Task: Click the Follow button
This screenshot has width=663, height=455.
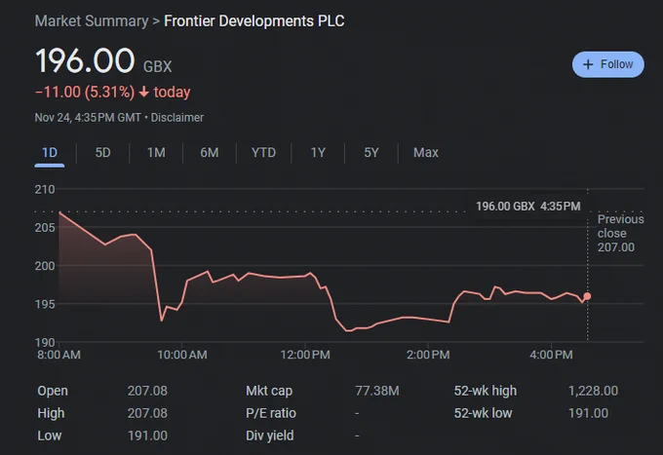Action: [608, 64]
